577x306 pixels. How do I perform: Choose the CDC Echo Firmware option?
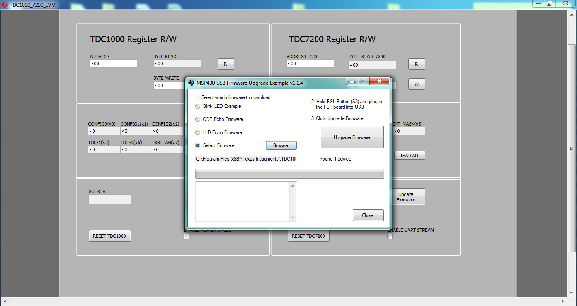click(198, 119)
